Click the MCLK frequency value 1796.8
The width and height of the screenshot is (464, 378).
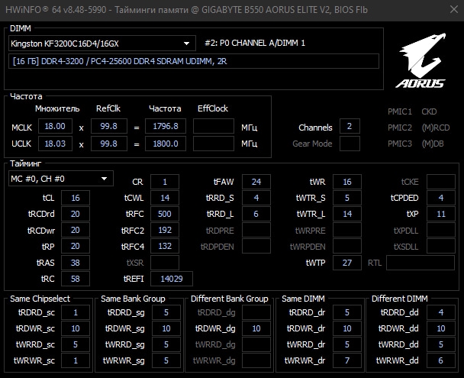pos(166,127)
